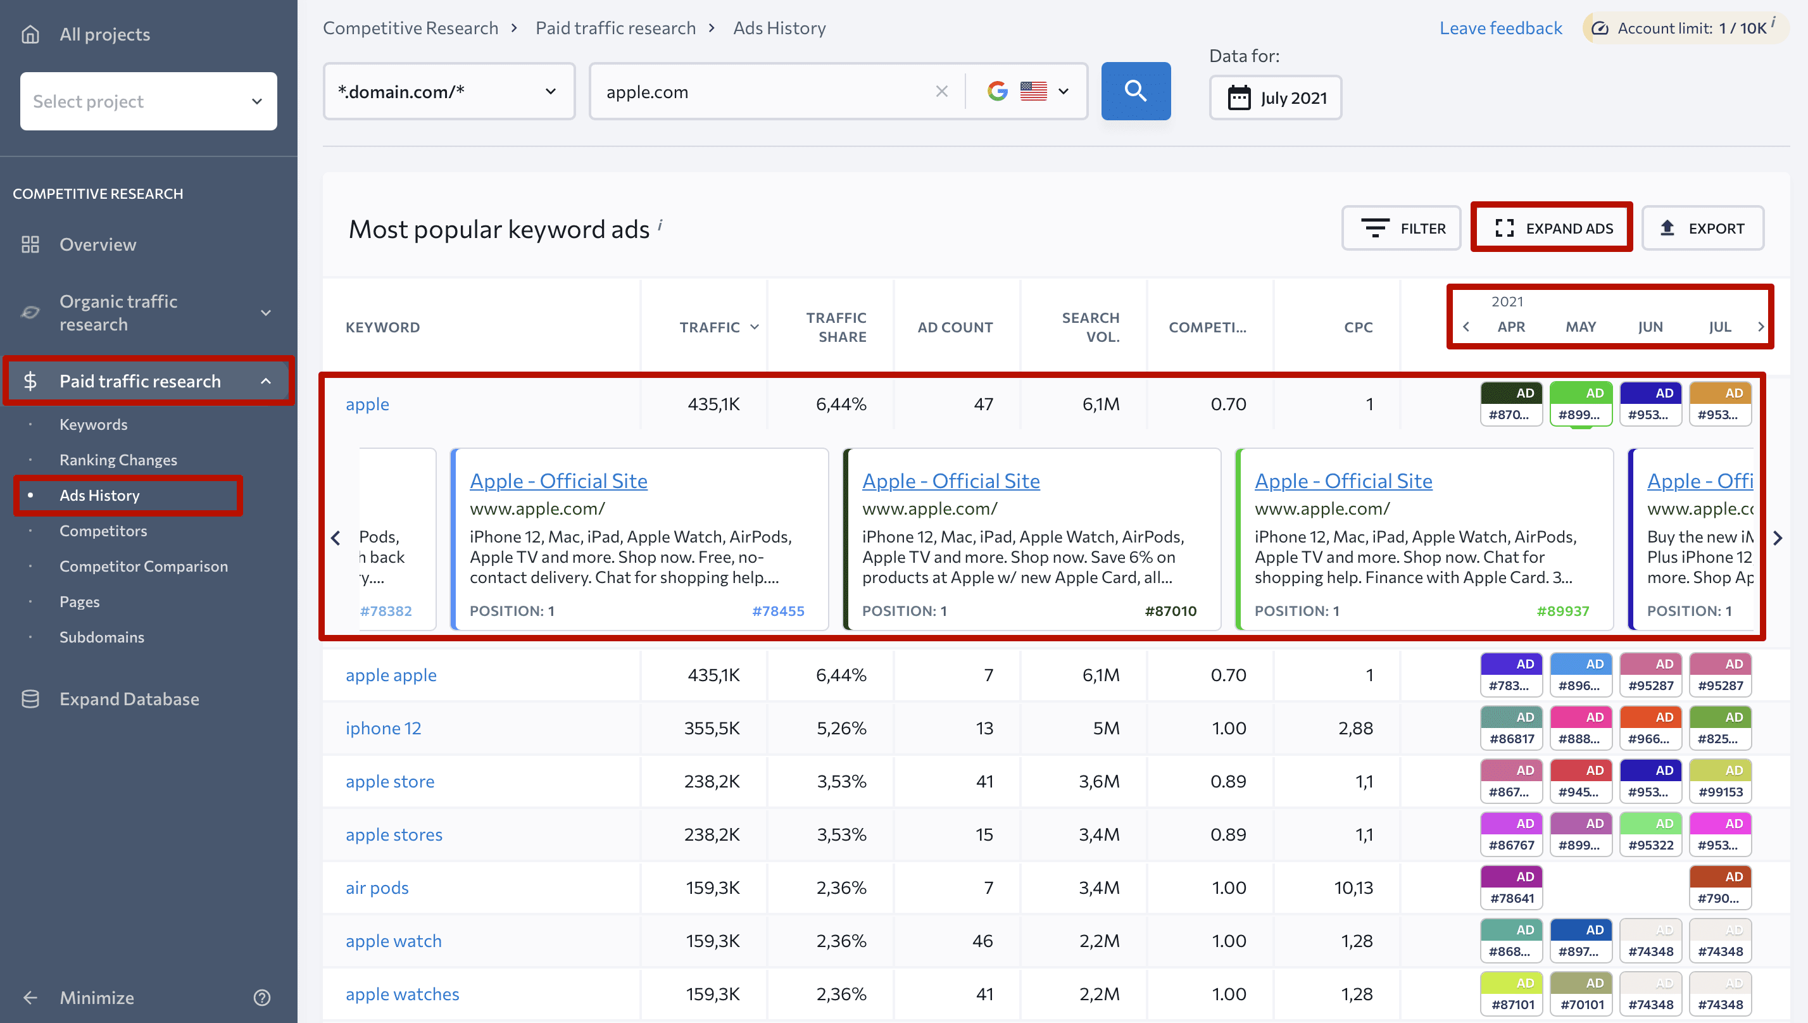Clear the domain search field
This screenshot has height=1023, width=1808.
pos(942,91)
